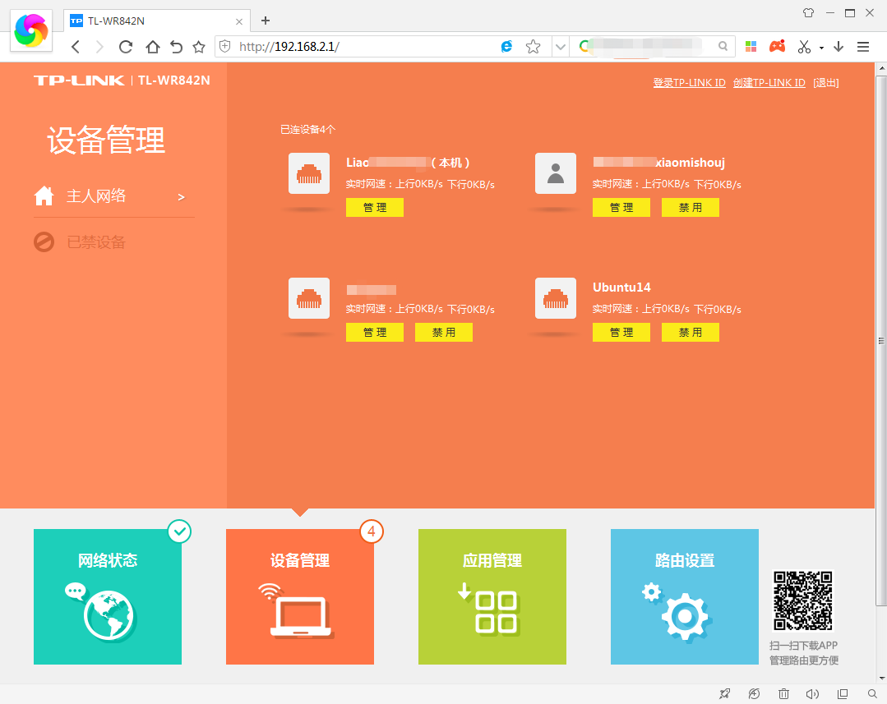The width and height of the screenshot is (887, 704).
Task: Click the split-window icon in status bar
Action: point(843,693)
